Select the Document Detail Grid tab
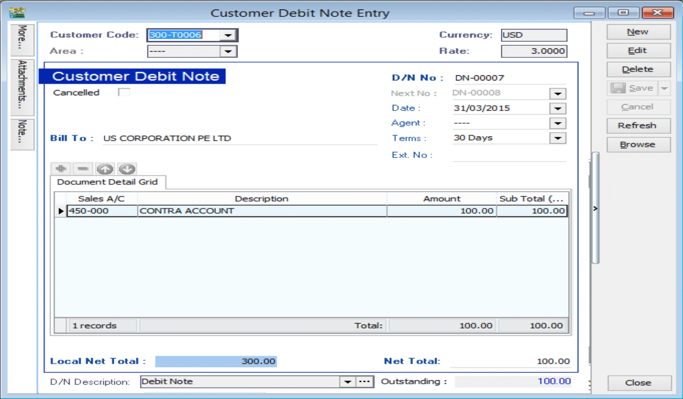Screen dimensions: 683x399 (x=108, y=182)
